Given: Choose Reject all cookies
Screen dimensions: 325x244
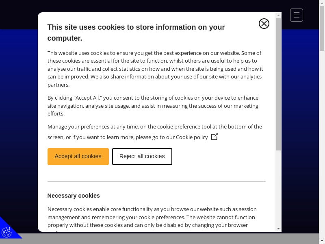Looking at the screenshot, I should click(x=142, y=157).
